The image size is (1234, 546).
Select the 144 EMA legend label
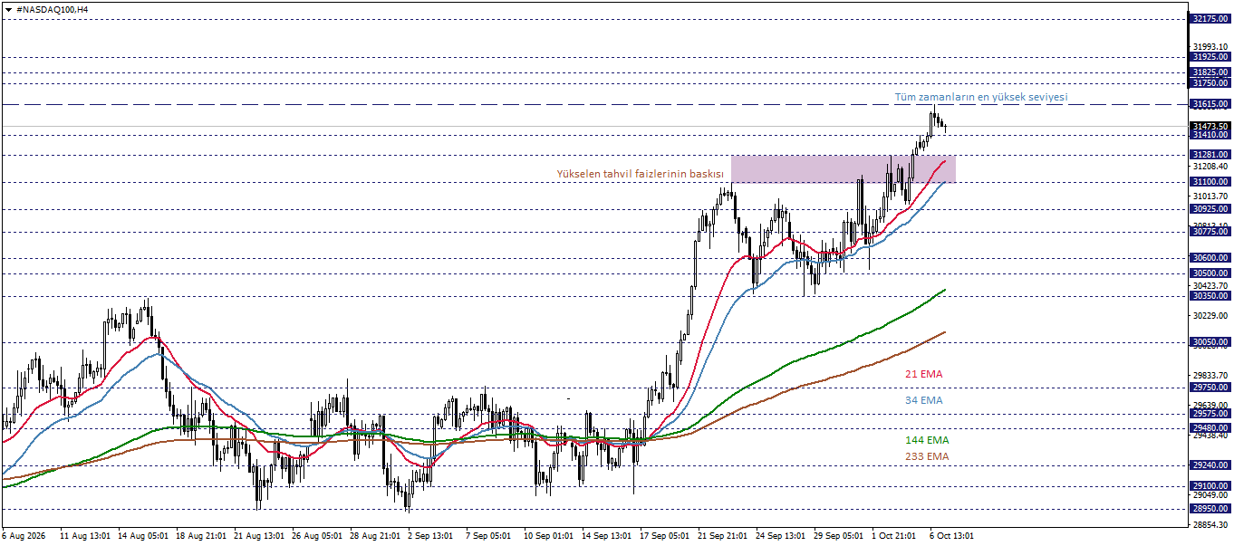[x=927, y=440]
